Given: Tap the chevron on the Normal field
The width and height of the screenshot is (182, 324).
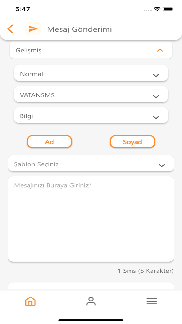Looking at the screenshot, I should point(155,75).
